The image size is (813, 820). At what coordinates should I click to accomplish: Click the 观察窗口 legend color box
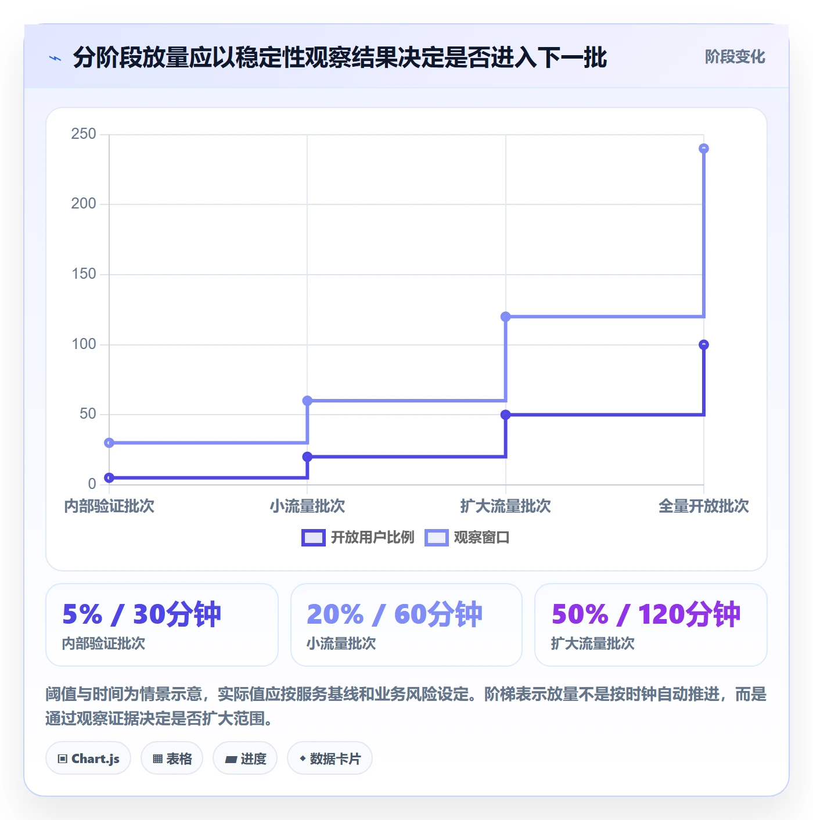[437, 538]
